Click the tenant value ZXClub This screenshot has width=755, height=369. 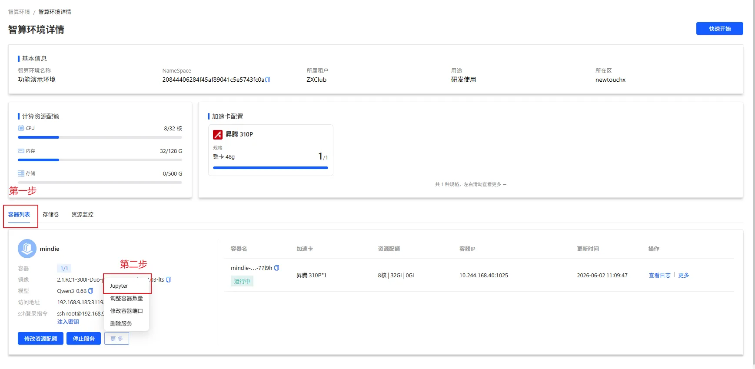[x=316, y=80]
